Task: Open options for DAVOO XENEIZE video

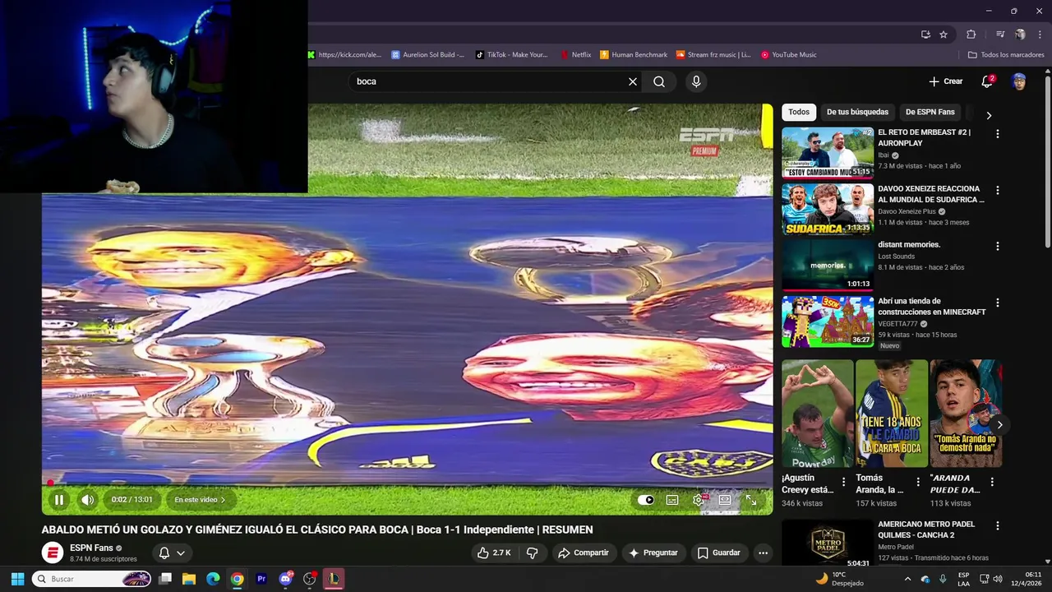Action: pyautogui.click(x=998, y=190)
